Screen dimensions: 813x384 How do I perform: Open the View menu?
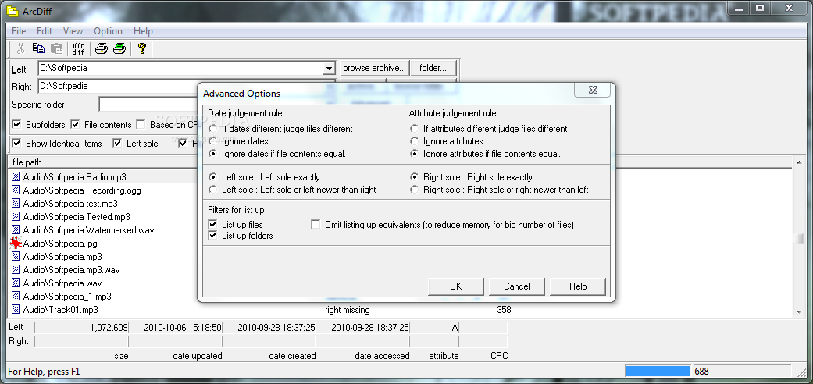tap(73, 31)
